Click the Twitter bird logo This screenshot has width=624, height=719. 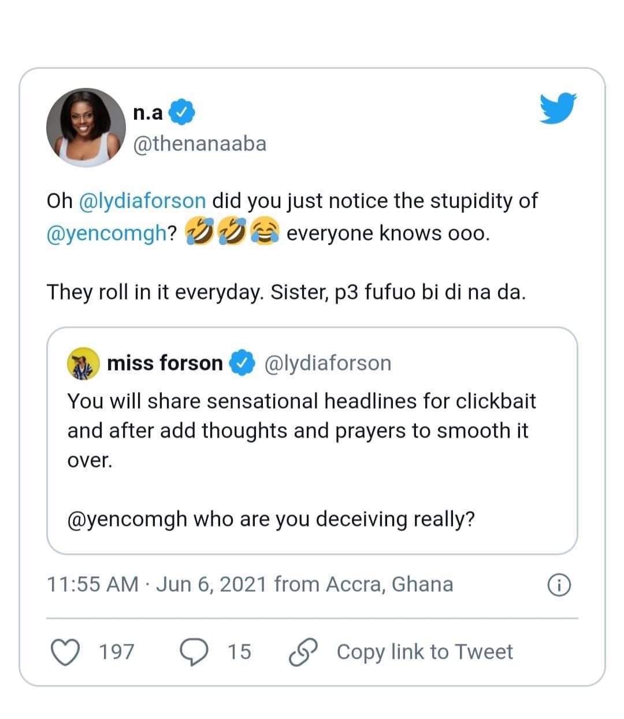[559, 108]
